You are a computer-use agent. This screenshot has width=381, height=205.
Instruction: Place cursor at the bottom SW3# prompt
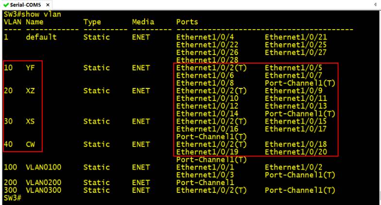13,198
